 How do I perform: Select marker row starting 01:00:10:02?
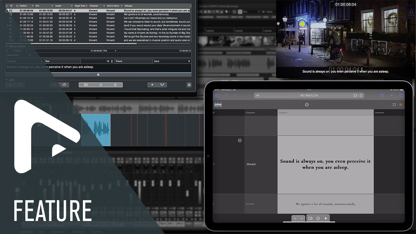[98, 14]
